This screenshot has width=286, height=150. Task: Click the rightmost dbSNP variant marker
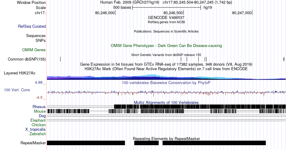click(x=284, y=59)
